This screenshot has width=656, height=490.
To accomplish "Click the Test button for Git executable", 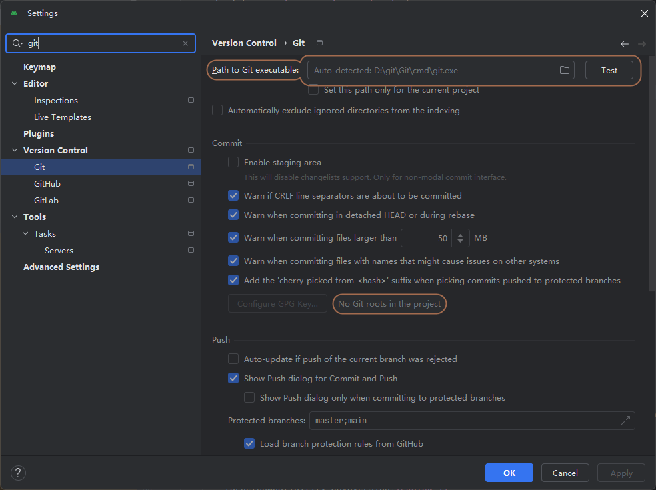I will [608, 69].
